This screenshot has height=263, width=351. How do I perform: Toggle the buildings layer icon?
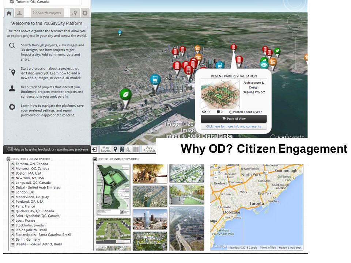pos(121,149)
